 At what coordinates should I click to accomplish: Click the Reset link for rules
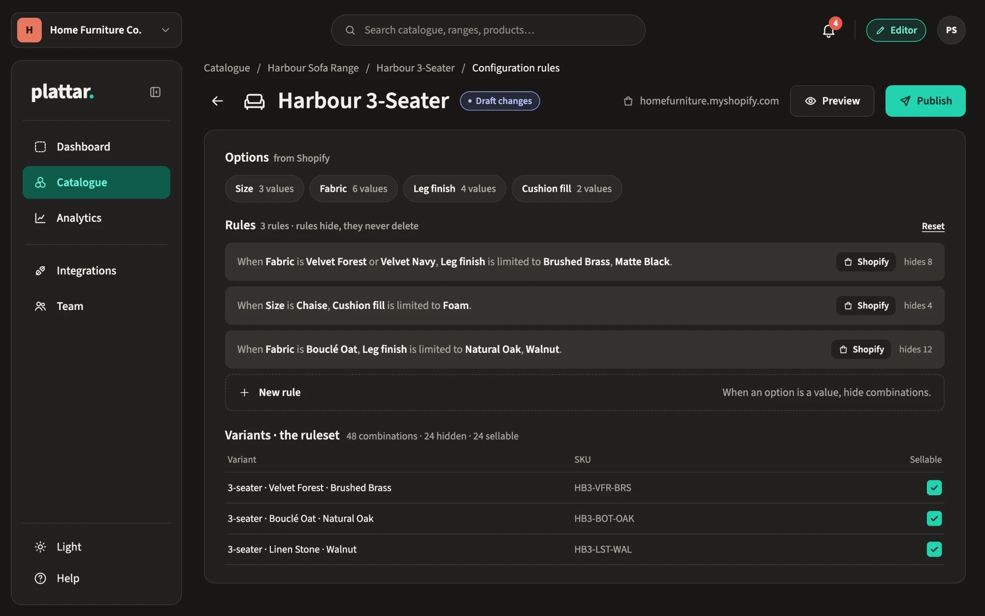click(x=933, y=226)
